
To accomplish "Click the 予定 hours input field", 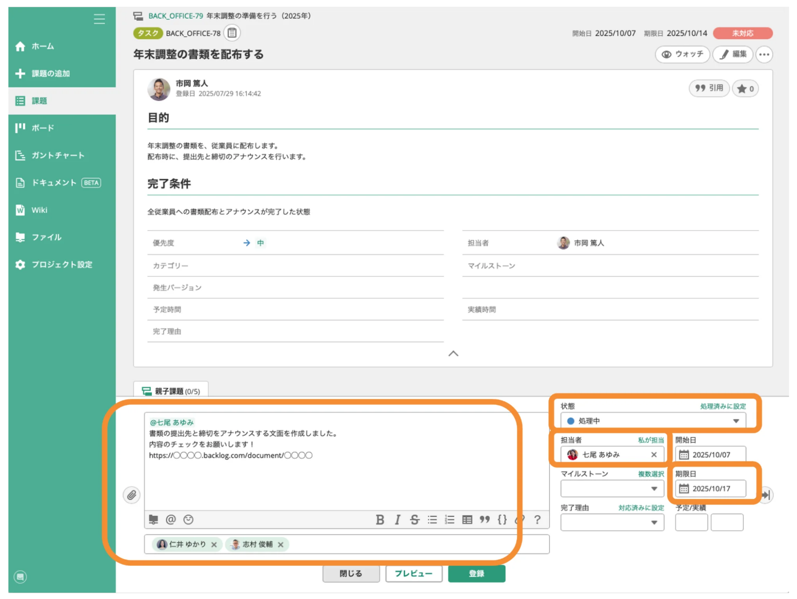I will click(691, 522).
